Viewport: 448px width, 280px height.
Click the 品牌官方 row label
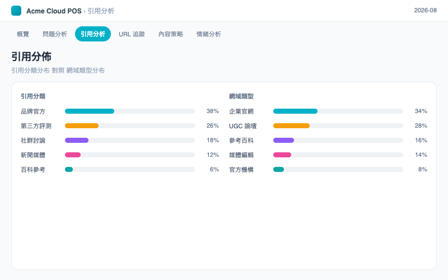(33, 111)
